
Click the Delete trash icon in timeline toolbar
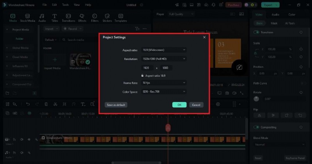click(46, 104)
